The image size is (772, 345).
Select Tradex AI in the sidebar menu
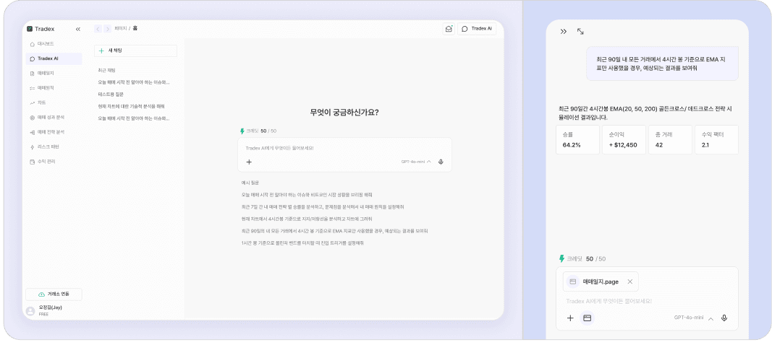(x=54, y=58)
